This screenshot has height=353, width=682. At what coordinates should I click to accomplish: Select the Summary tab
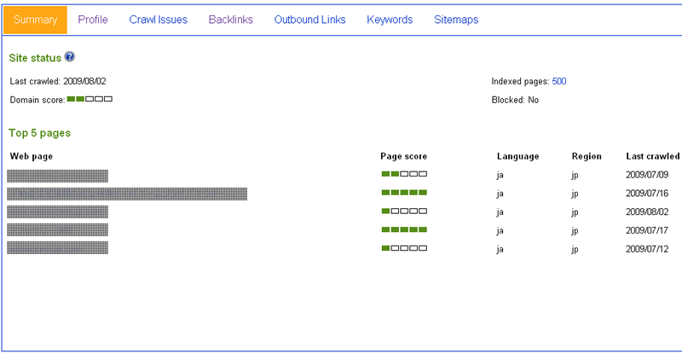click(x=35, y=20)
